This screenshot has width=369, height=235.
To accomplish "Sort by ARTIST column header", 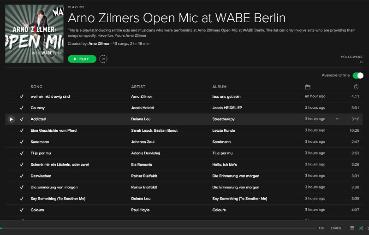I will coord(138,87).
